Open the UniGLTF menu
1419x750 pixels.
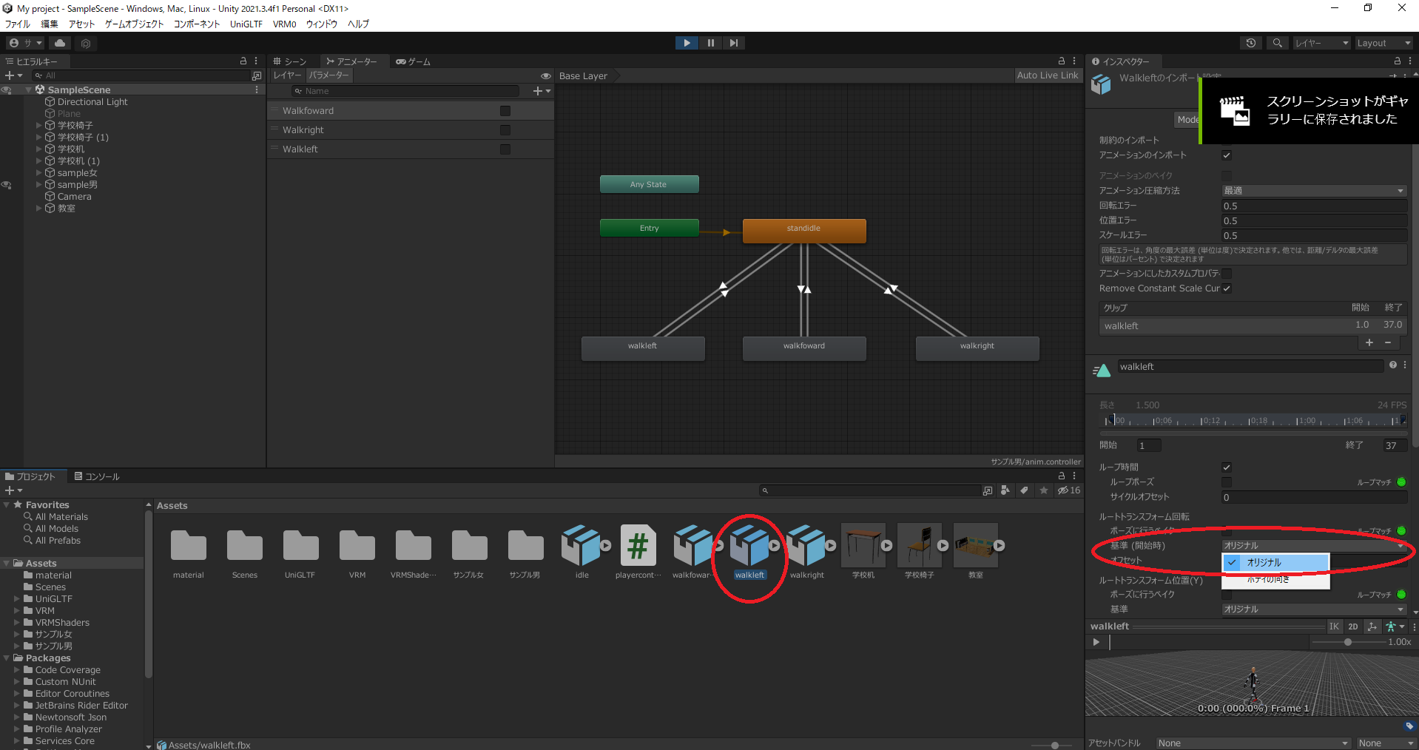[246, 24]
